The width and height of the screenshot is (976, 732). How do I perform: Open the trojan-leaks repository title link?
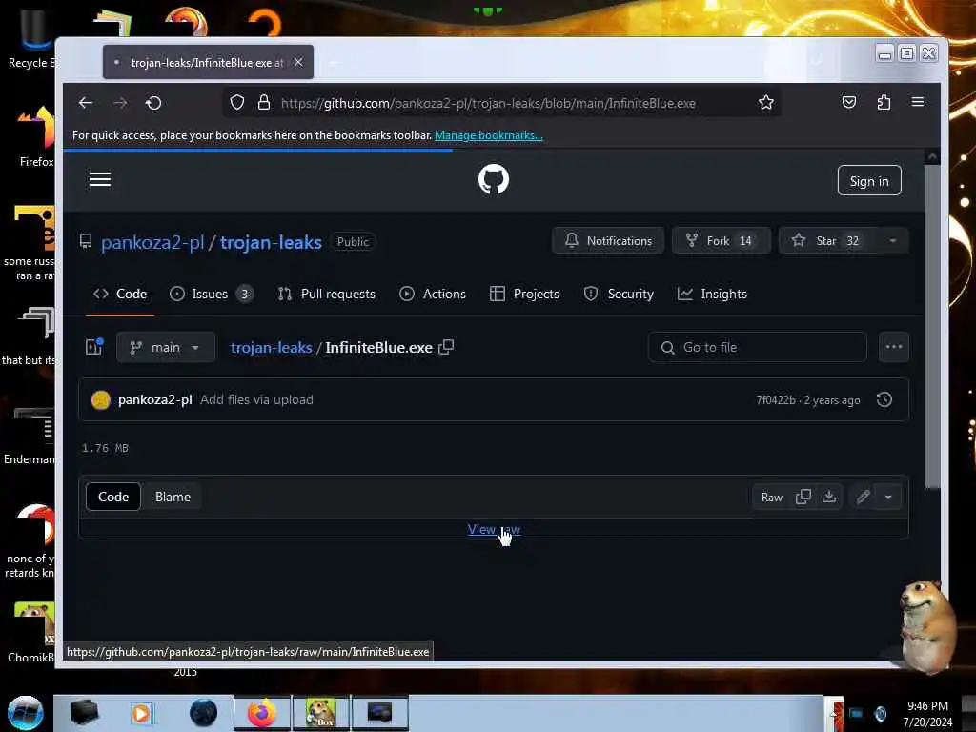coord(271,242)
